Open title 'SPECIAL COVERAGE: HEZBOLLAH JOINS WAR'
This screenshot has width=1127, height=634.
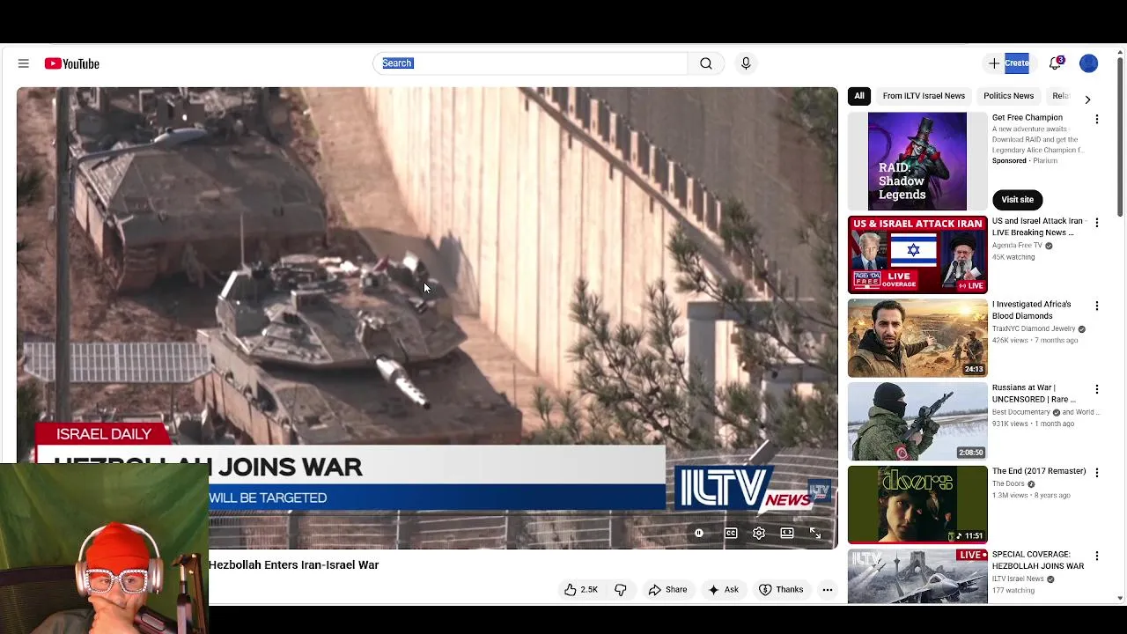point(1038,560)
